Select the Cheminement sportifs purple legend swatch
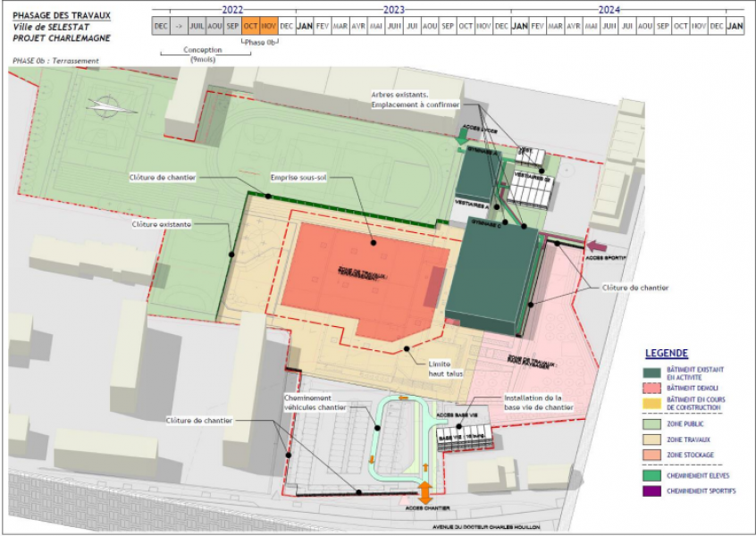The width and height of the screenshot is (756, 536). click(651, 490)
